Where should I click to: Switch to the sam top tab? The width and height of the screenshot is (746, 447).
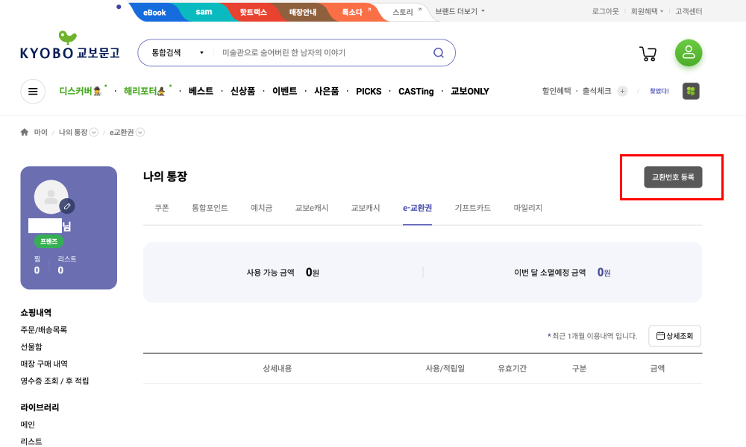[204, 13]
